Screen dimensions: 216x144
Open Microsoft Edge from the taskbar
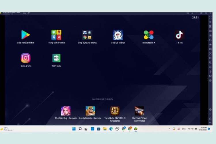(111, 129)
